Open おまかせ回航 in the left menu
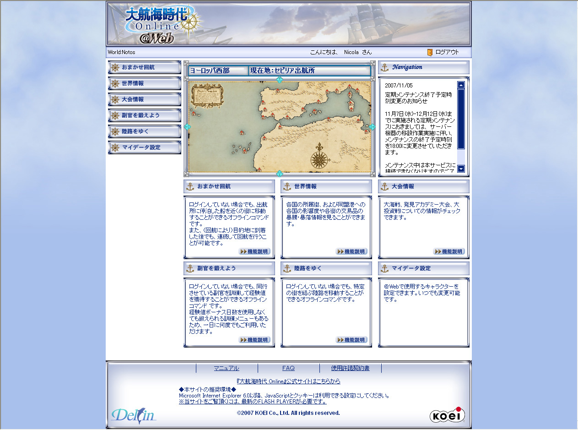Viewport: 578px width, 430px height. (x=145, y=67)
